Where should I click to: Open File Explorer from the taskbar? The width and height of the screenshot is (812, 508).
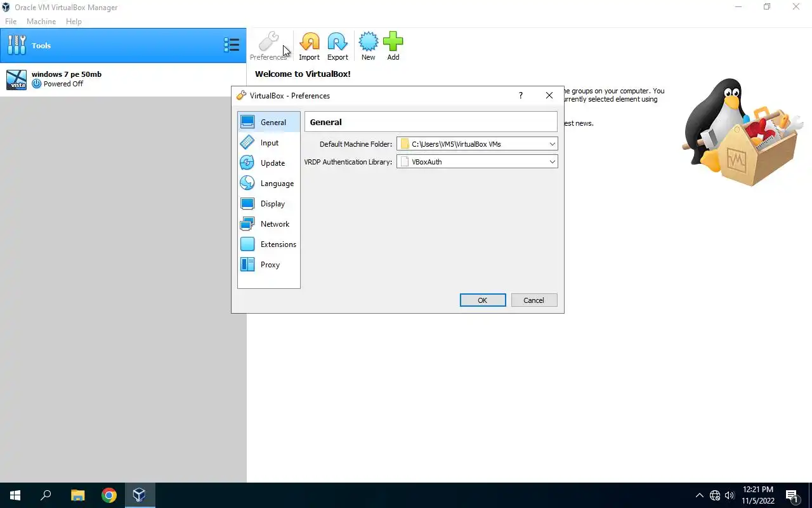[77, 495]
